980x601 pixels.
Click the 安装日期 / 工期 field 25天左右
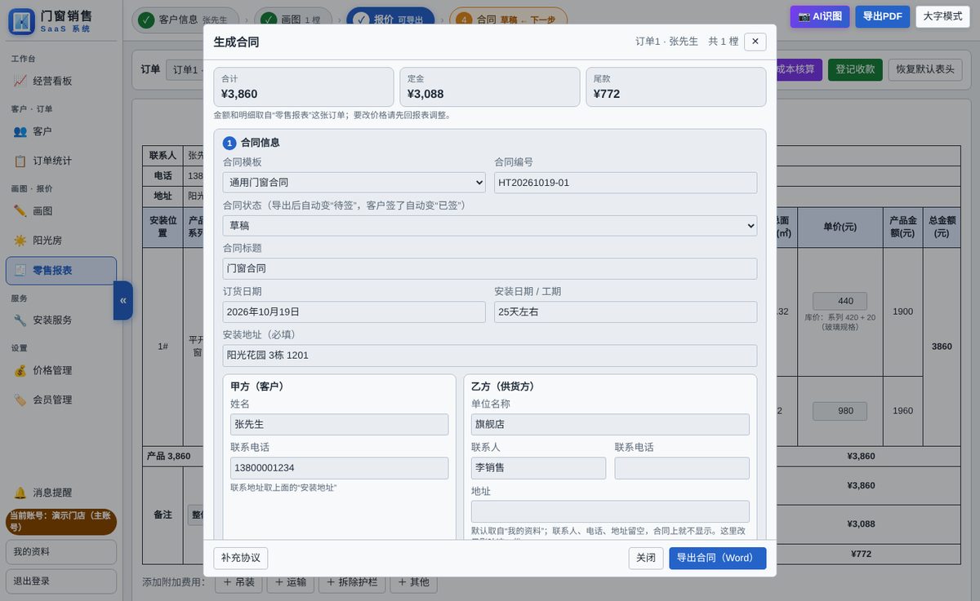coord(626,312)
